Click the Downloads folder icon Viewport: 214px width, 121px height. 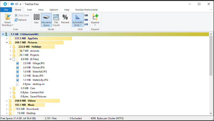10,109
